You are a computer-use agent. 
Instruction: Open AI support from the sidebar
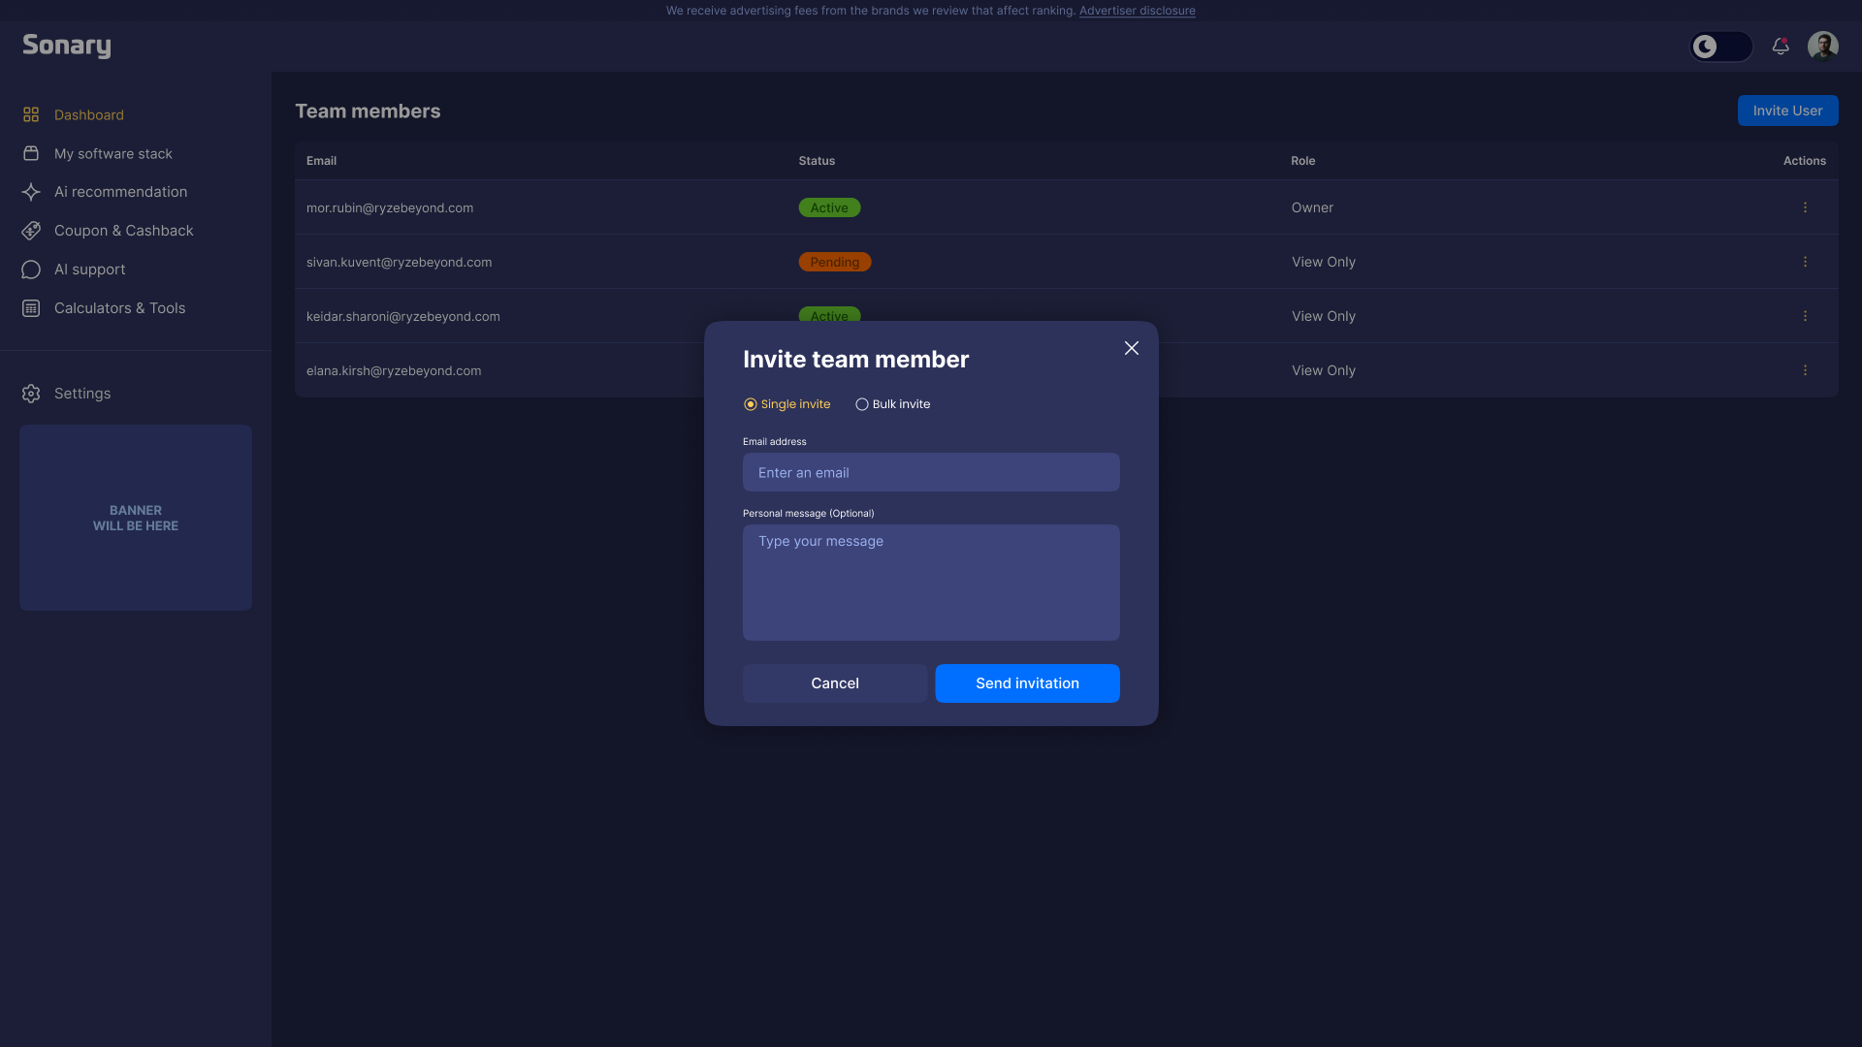[x=90, y=270]
